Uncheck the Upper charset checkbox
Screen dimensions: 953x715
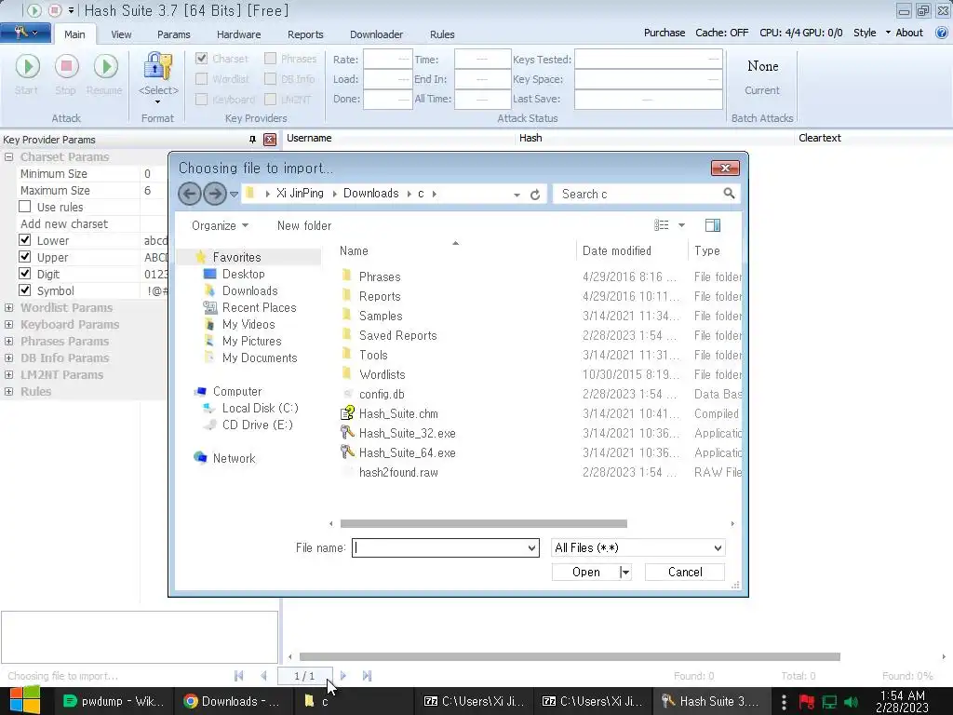click(25, 257)
